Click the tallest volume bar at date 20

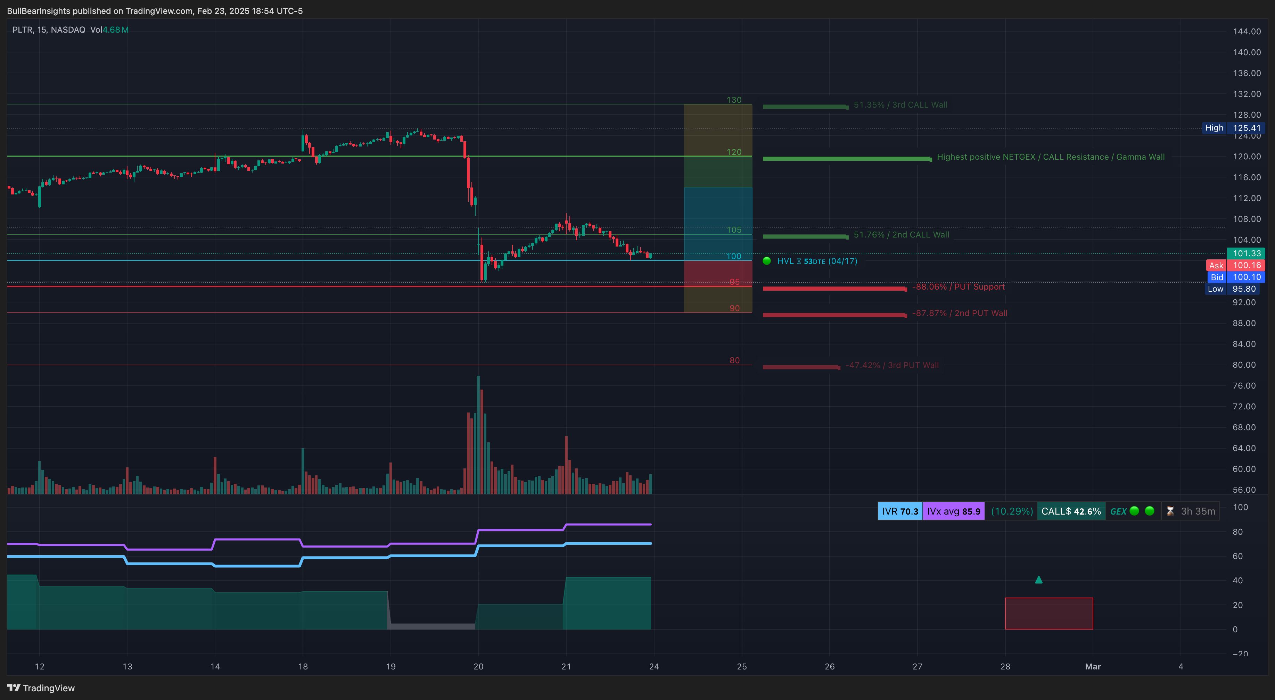[478, 435]
